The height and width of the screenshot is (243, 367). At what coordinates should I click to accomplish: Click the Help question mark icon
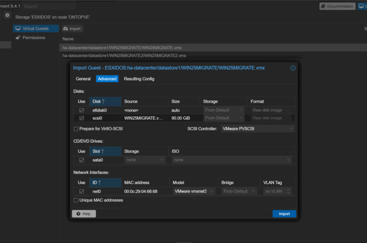tap(79, 214)
